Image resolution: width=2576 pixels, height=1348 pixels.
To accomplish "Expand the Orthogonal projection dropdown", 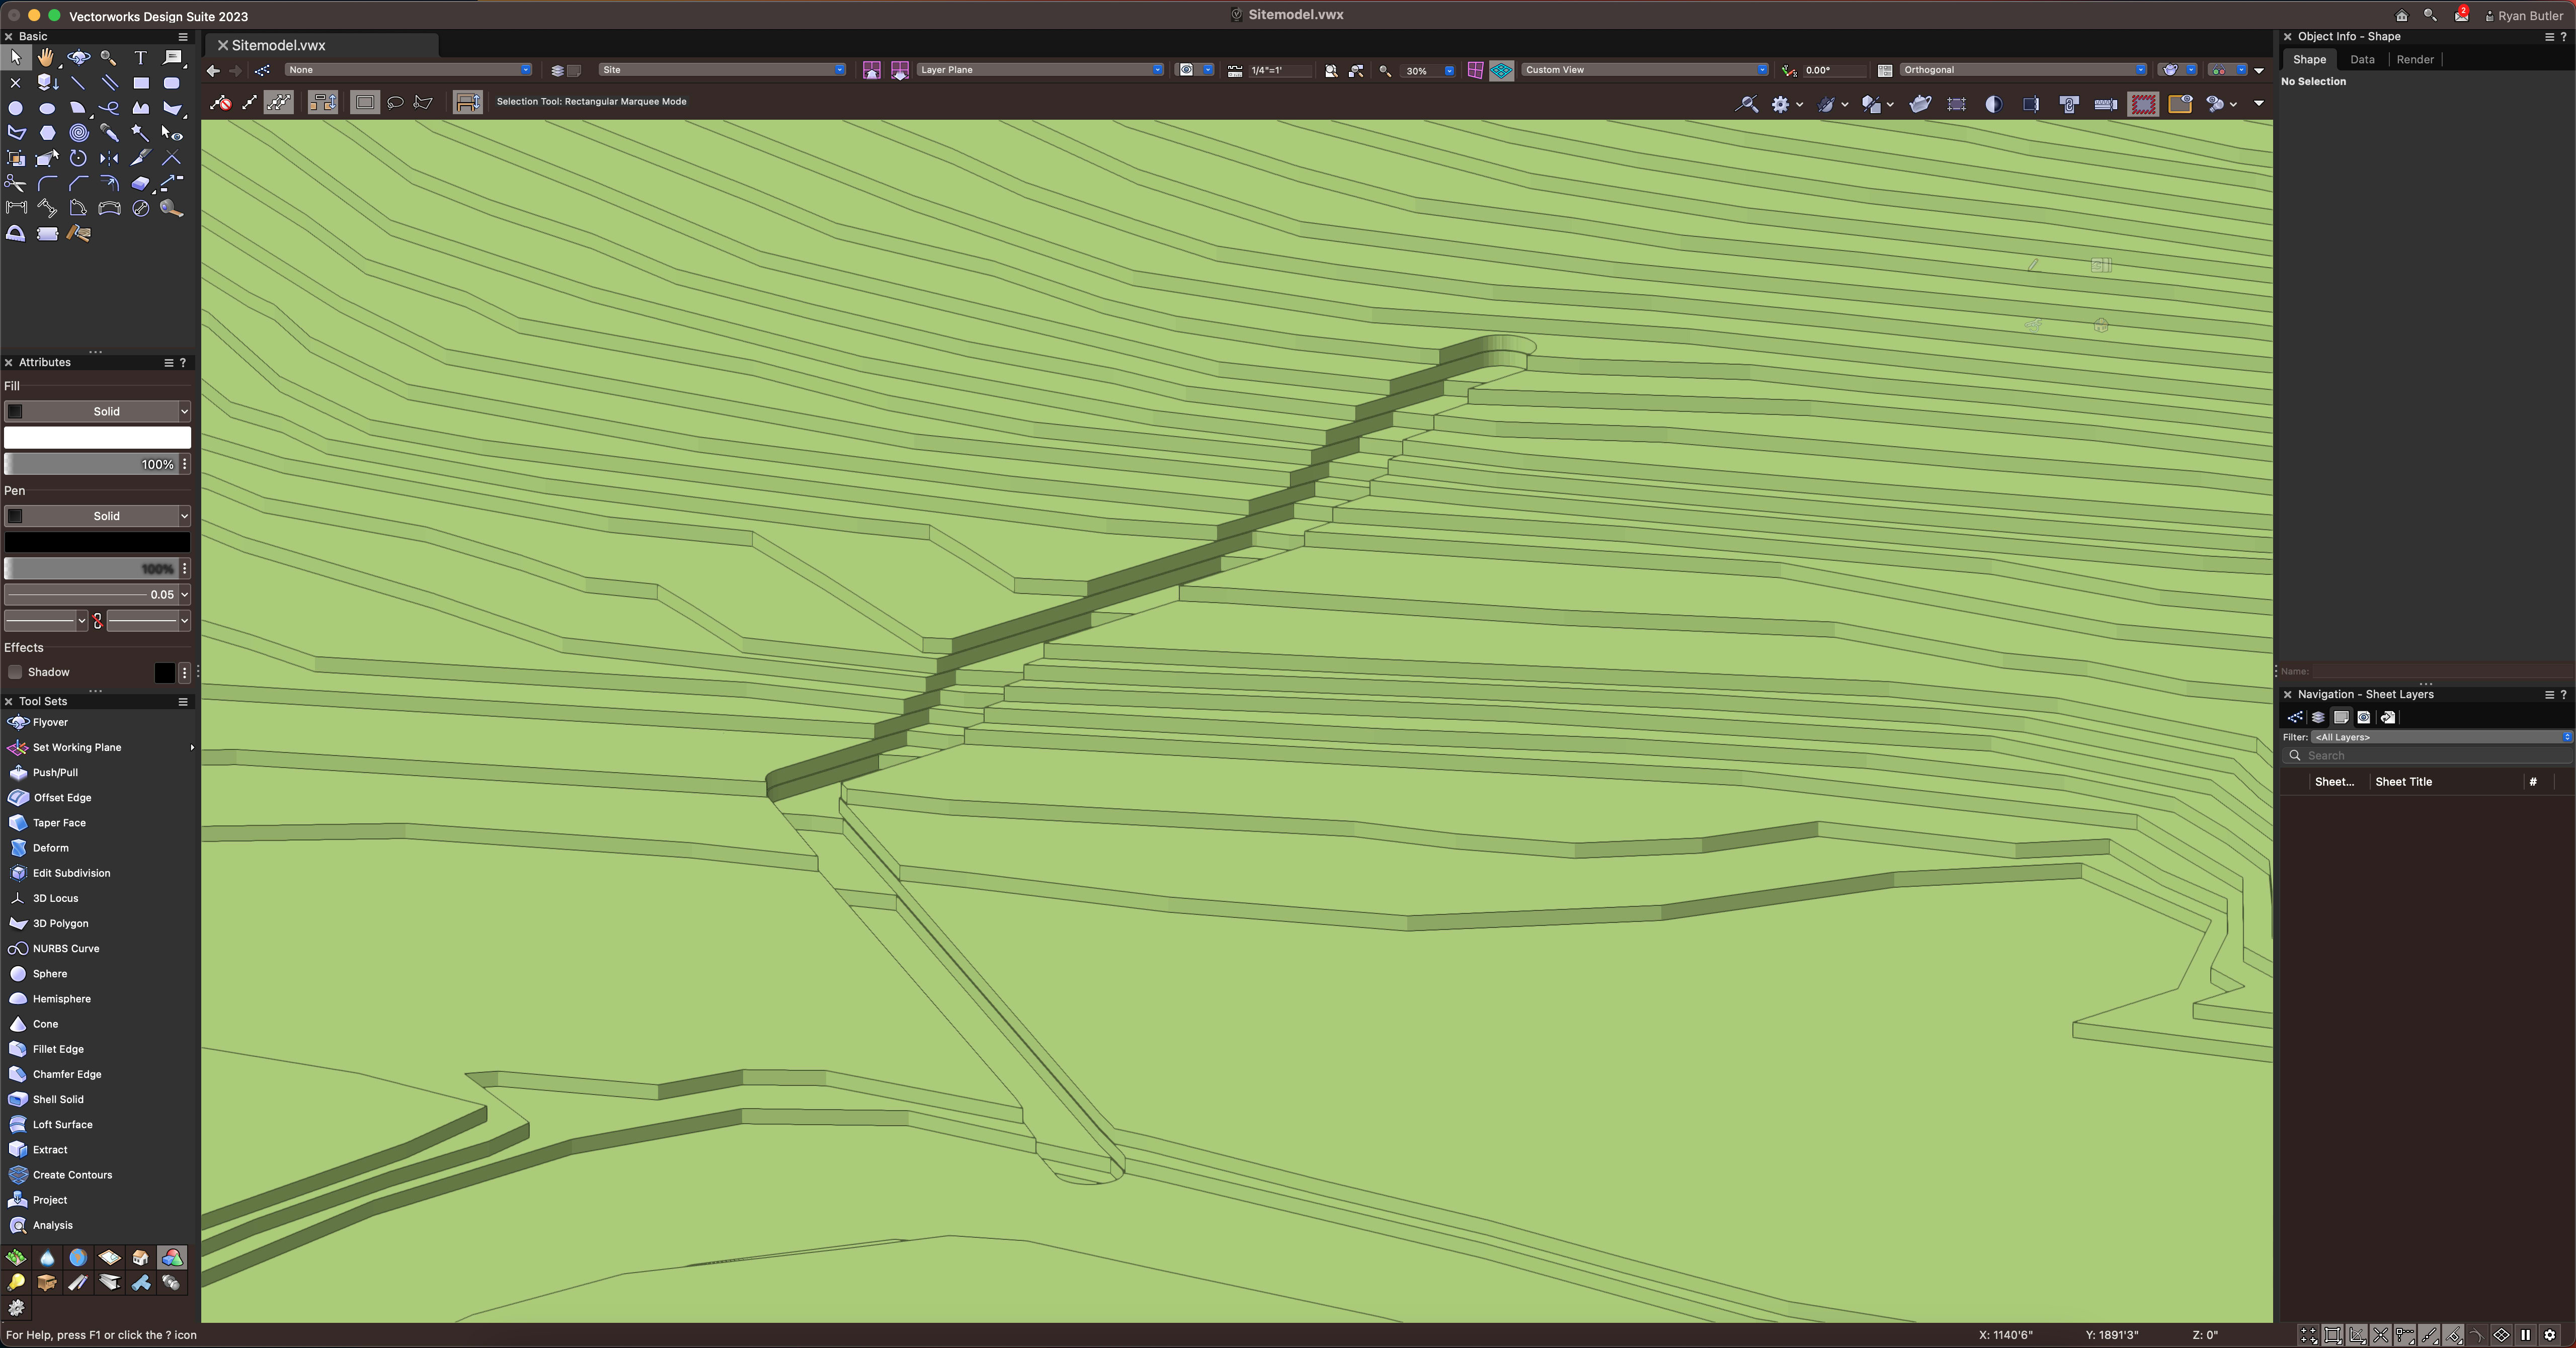I will click(x=2022, y=70).
